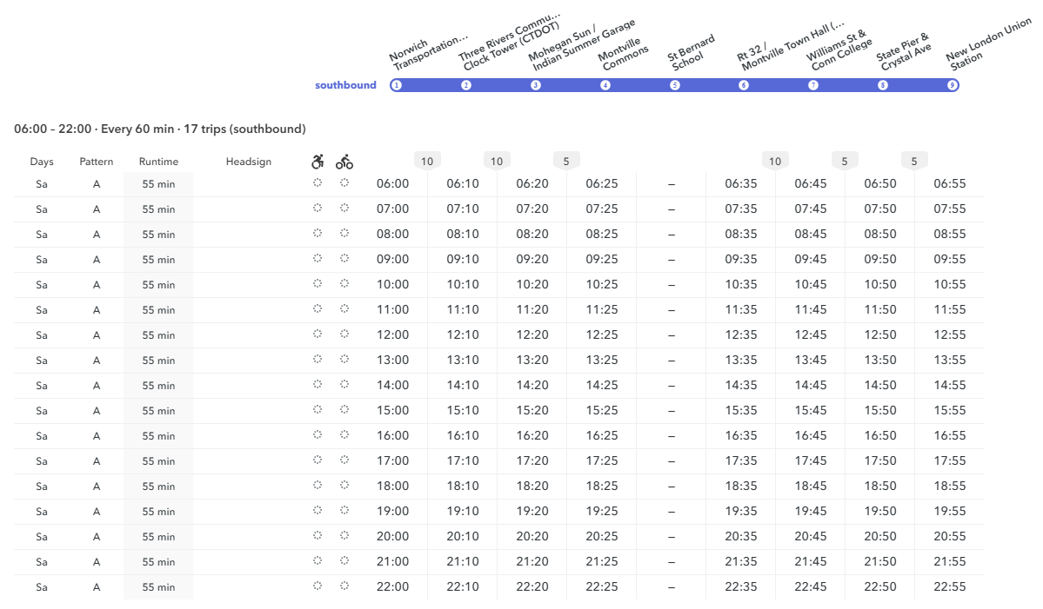Viewport: 1043px width, 609px height.
Task: Click the 16:00 departure time cell
Action: click(x=392, y=436)
